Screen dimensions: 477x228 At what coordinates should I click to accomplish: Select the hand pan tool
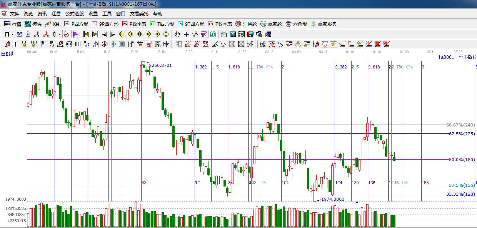(x=177, y=34)
